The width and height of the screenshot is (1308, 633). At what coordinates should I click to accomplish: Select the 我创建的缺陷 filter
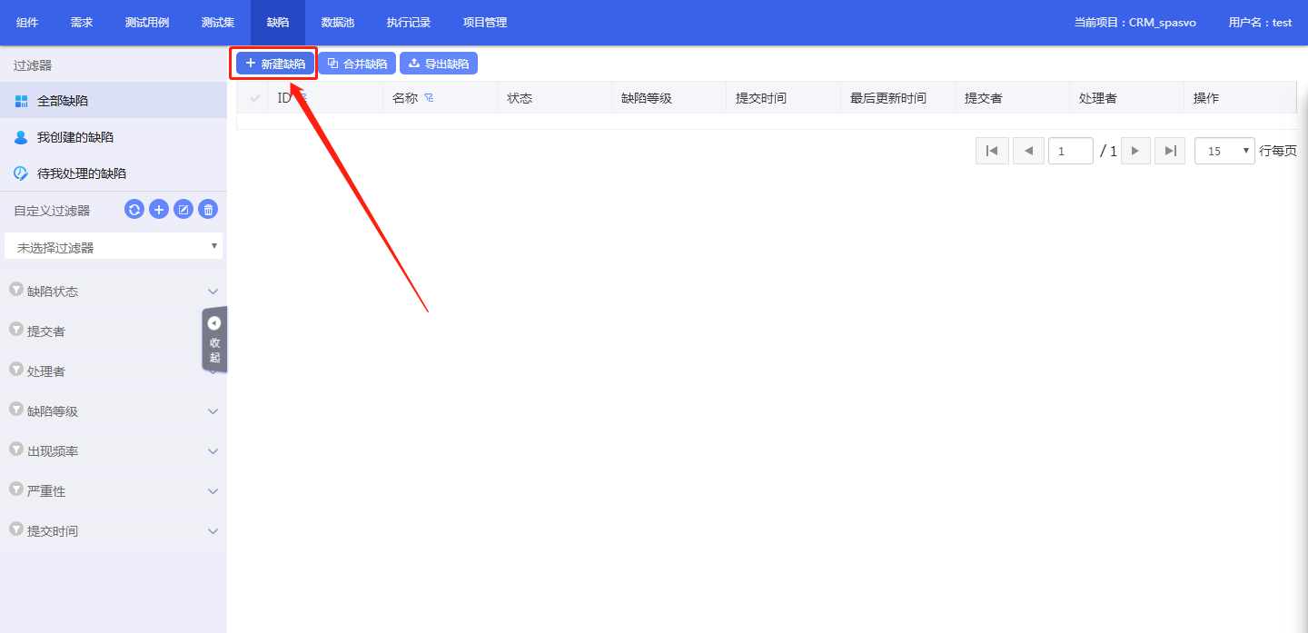tap(75, 137)
